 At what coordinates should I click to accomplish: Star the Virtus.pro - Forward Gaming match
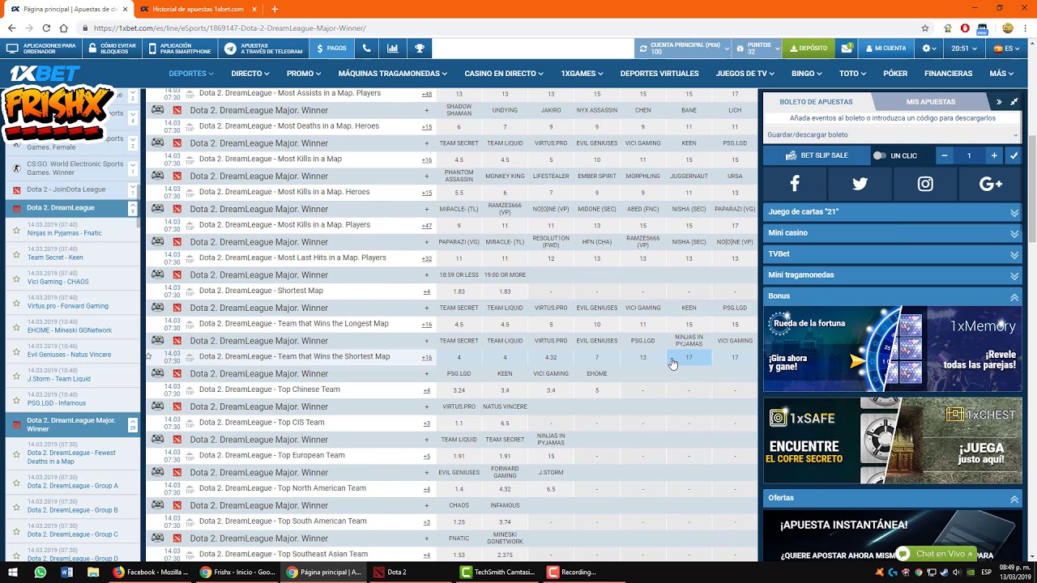[x=16, y=302]
